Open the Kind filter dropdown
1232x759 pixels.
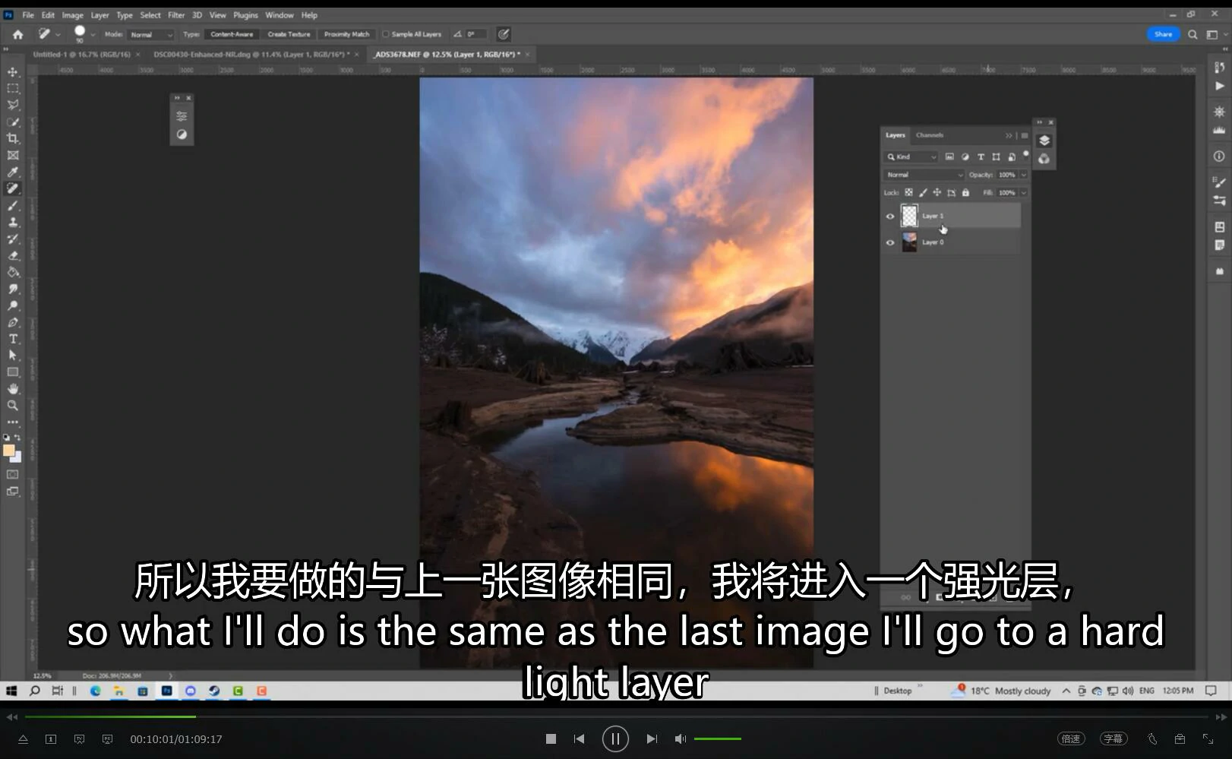point(911,157)
